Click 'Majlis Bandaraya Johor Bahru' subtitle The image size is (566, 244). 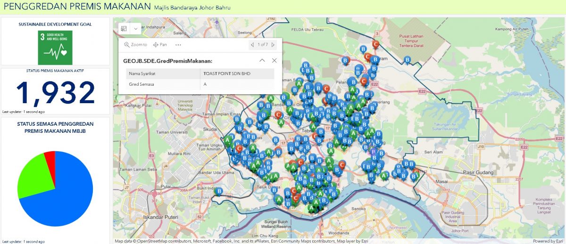[x=192, y=8]
